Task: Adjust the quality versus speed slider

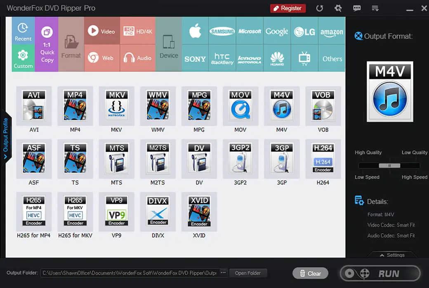Action: (x=389, y=165)
